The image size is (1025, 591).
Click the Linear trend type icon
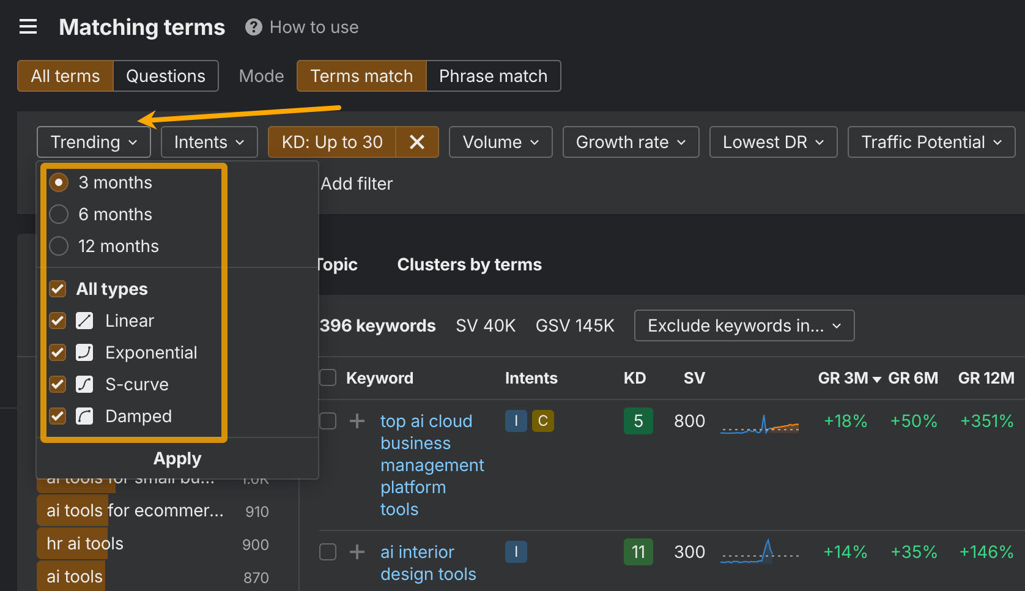(84, 321)
